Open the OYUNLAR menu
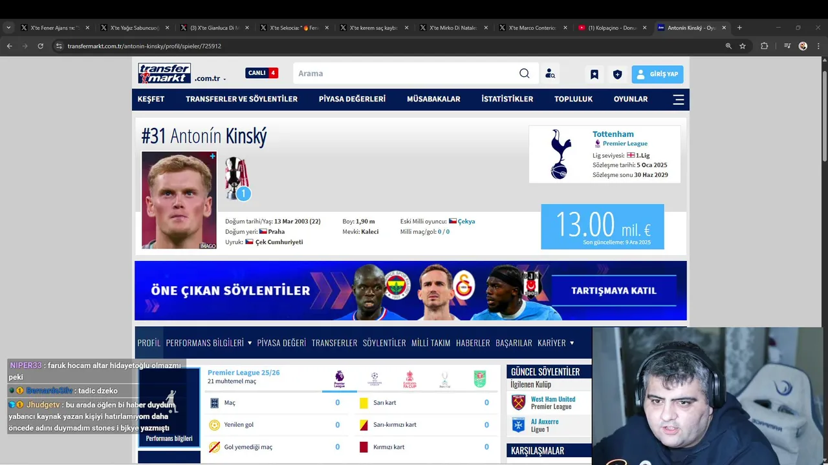 coord(631,99)
